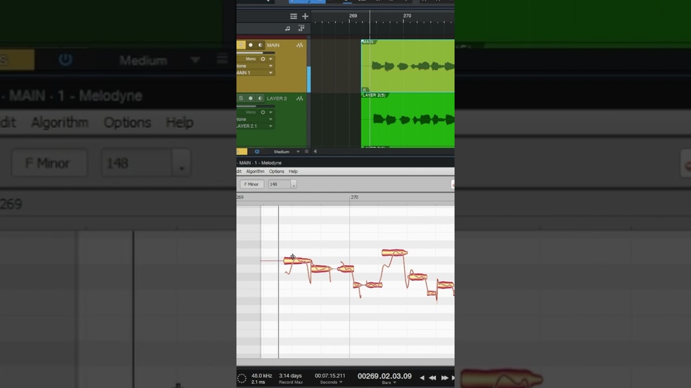This screenshot has width=691, height=388.
Task: Click the plus icon to add tracks
Action: [x=304, y=16]
